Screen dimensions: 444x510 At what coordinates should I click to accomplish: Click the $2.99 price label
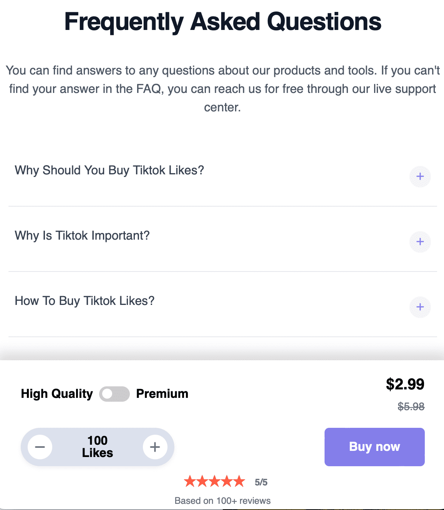coord(405,384)
